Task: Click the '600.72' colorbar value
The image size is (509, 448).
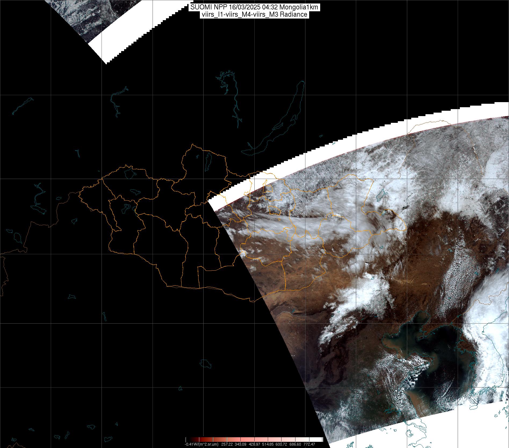Action: coord(281,444)
